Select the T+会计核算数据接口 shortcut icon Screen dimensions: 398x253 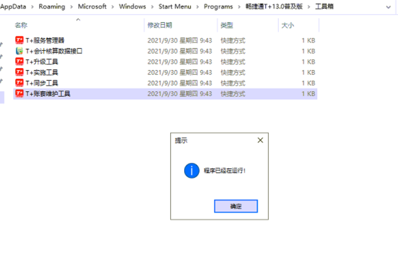19,51
